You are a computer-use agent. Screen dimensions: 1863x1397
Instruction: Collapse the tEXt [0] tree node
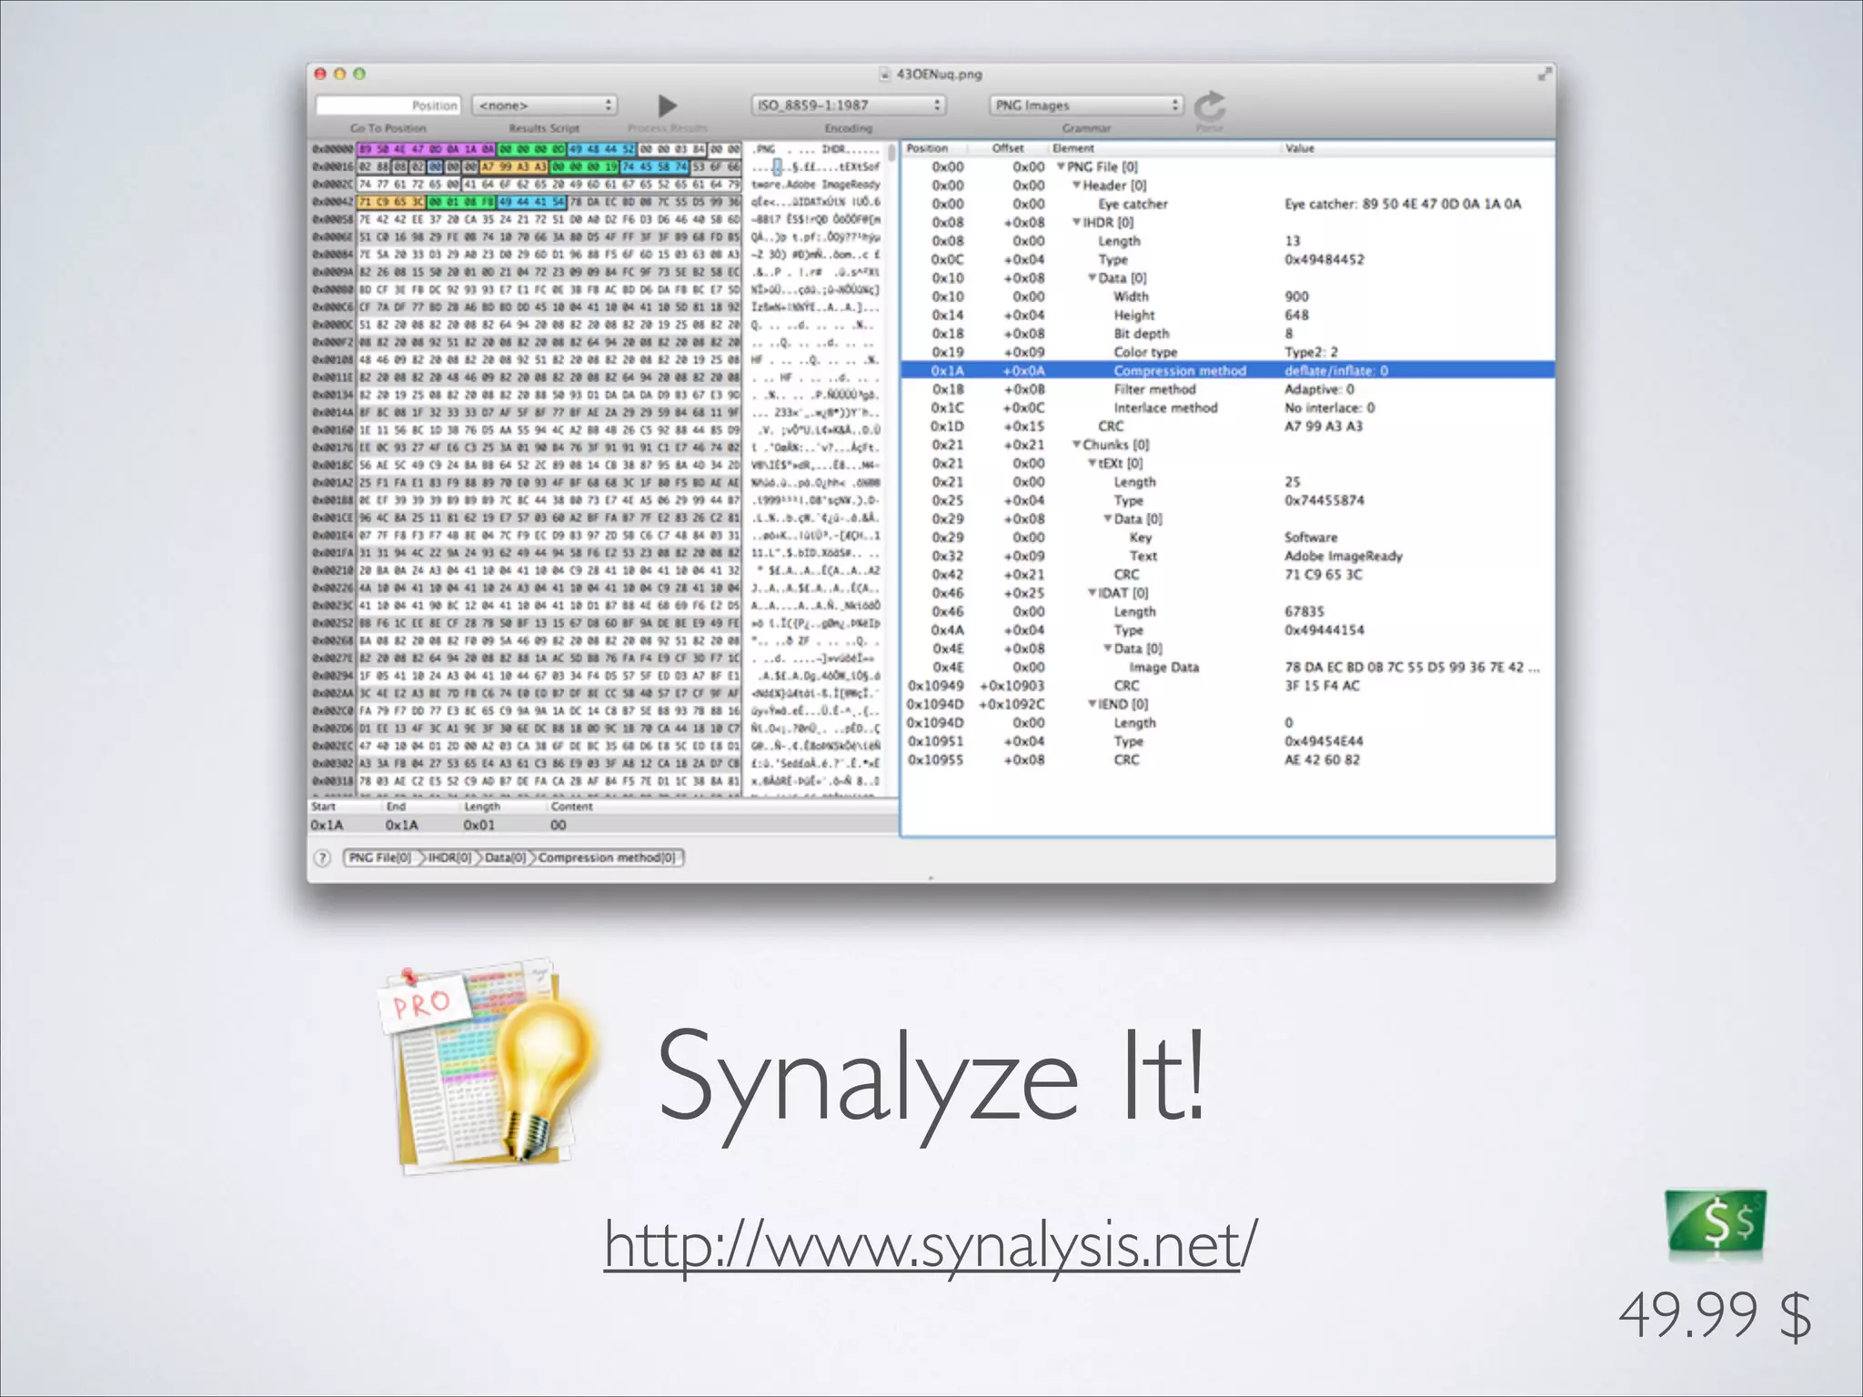[1092, 463]
